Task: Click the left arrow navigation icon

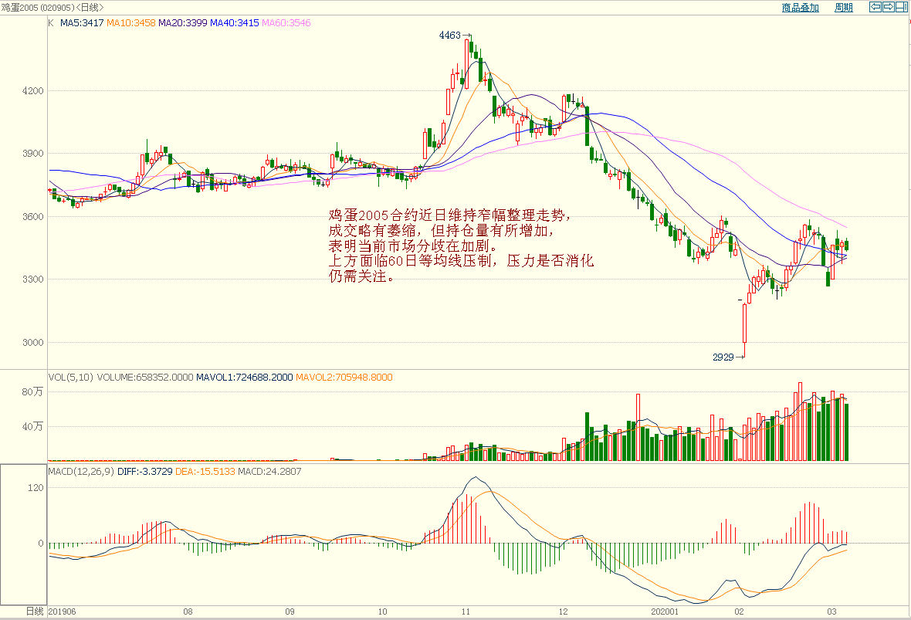Action: pyautogui.click(x=875, y=7)
